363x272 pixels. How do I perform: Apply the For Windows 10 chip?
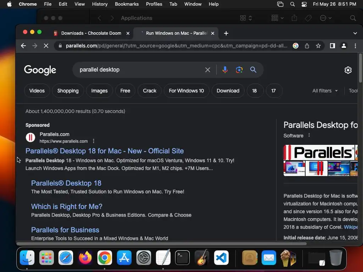point(186,91)
